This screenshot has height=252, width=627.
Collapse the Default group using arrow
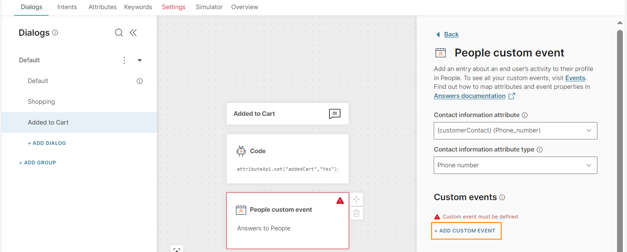(140, 60)
